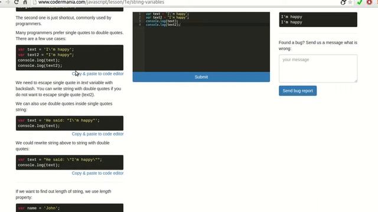Click text 'We could rewrite string above'
This screenshot has height=212, width=378.
pyautogui.click(x=63, y=145)
